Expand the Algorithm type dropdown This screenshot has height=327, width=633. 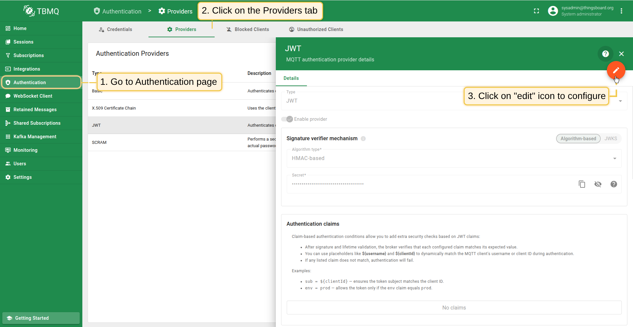coord(614,158)
